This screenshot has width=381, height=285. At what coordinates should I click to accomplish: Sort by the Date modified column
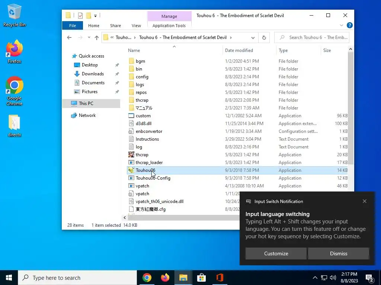point(239,50)
